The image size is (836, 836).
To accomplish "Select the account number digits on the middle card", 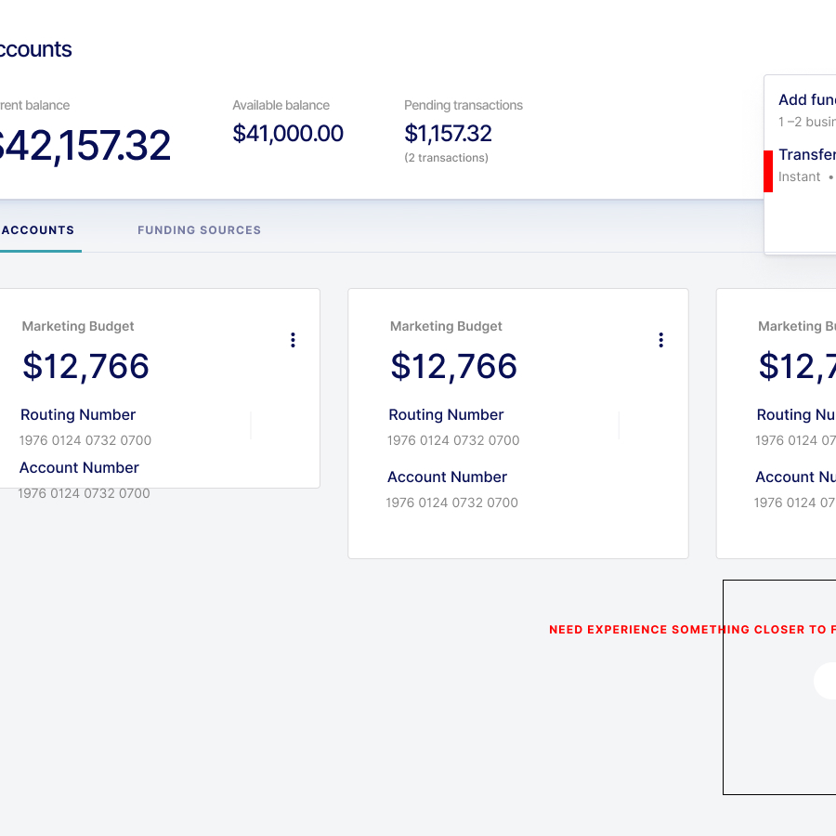I will coord(452,503).
